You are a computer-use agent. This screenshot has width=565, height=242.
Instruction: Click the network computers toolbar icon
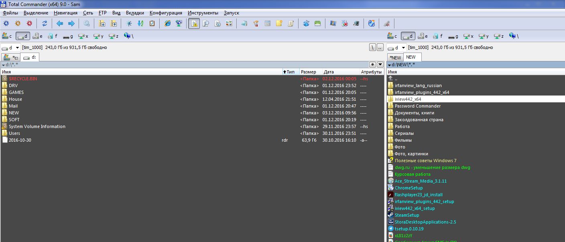pos(179,24)
